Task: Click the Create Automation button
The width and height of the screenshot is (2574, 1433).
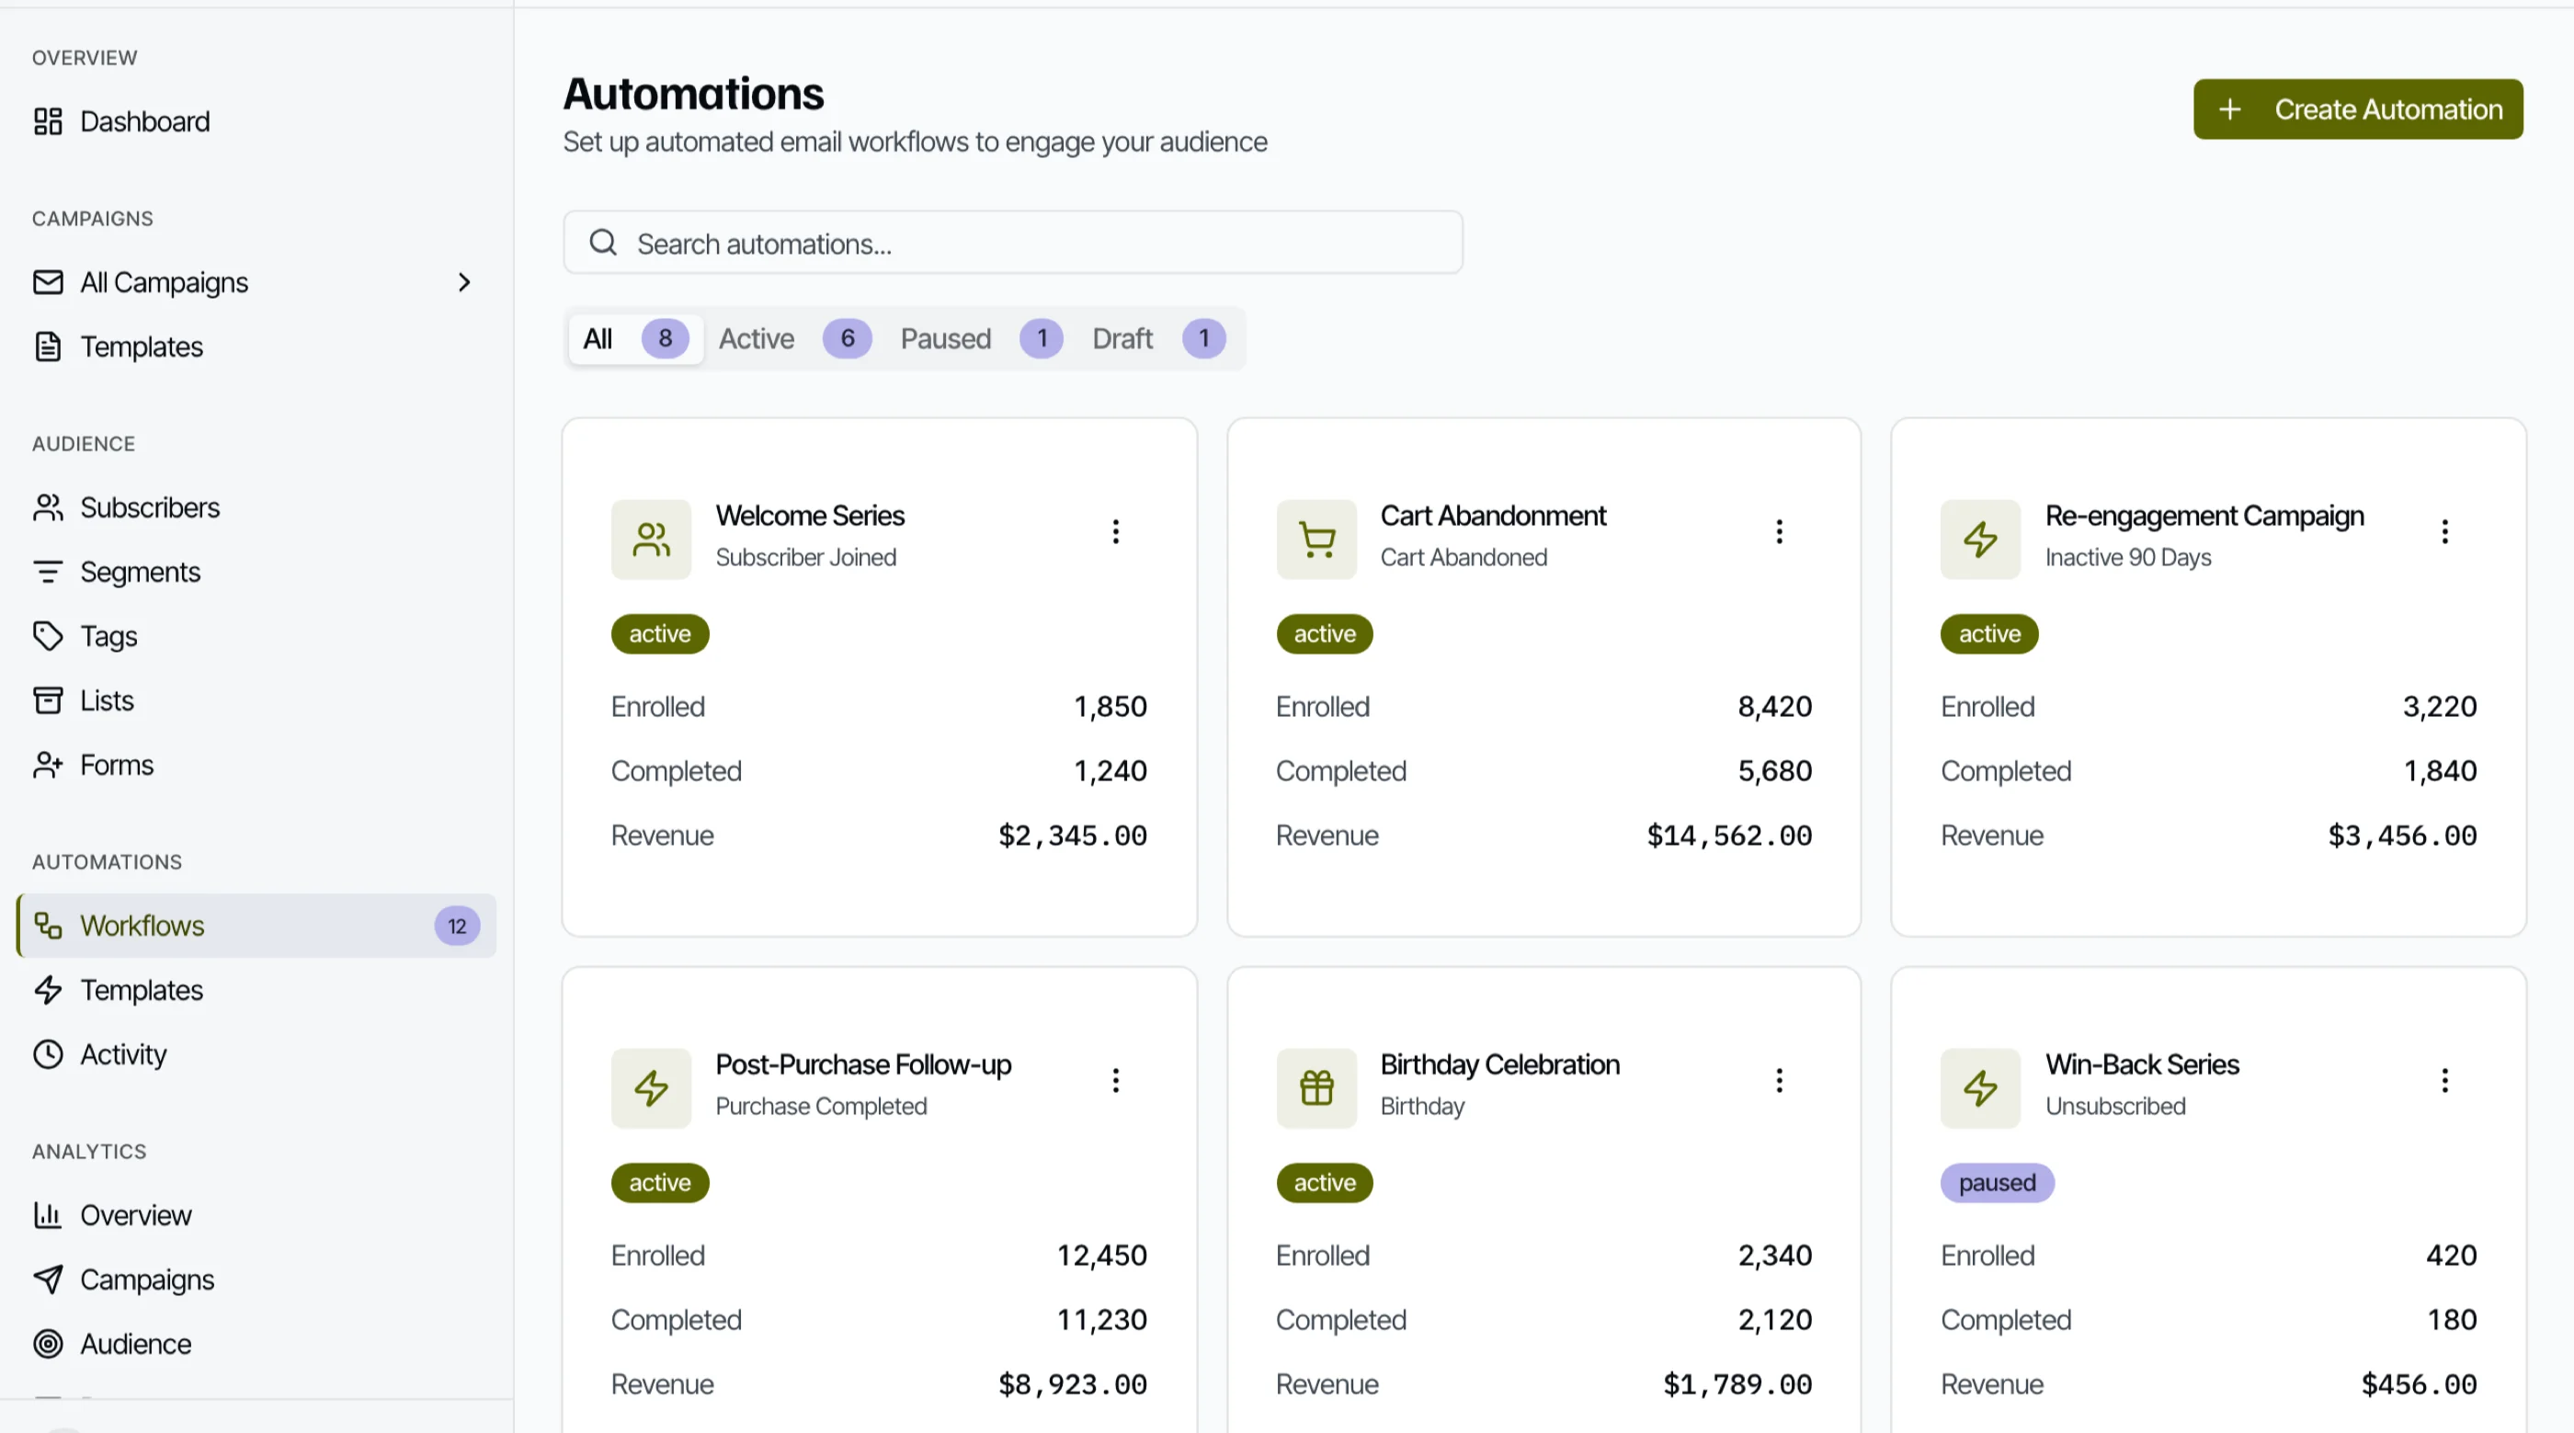Action: (2357, 109)
